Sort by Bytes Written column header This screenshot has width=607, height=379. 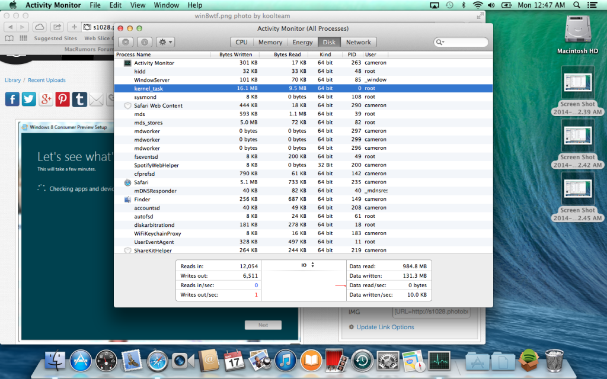pos(236,54)
